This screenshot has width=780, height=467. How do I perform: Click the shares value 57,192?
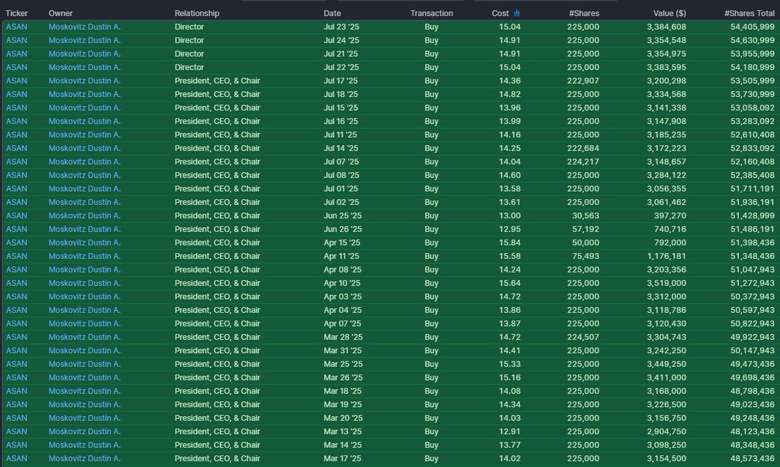coord(586,229)
